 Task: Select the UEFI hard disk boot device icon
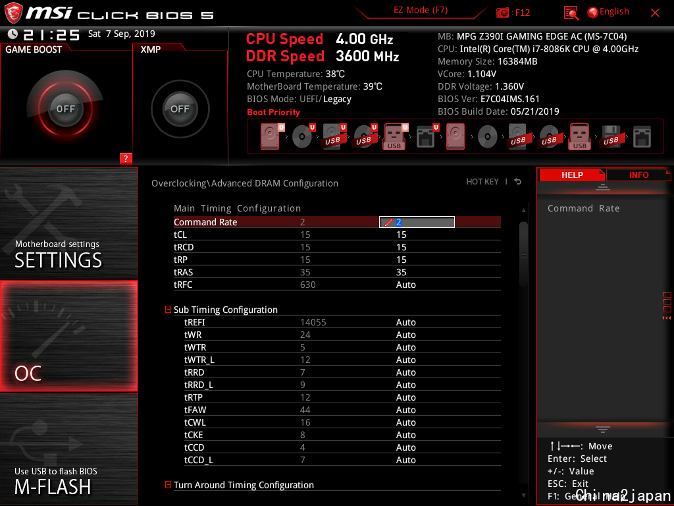click(271, 137)
